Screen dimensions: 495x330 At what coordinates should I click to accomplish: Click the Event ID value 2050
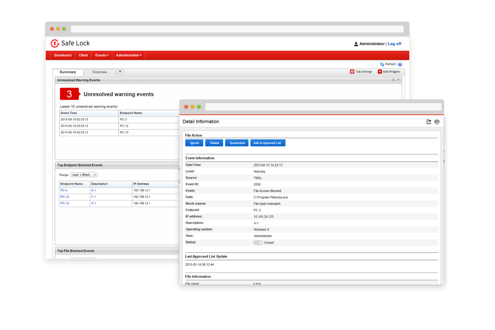click(257, 184)
